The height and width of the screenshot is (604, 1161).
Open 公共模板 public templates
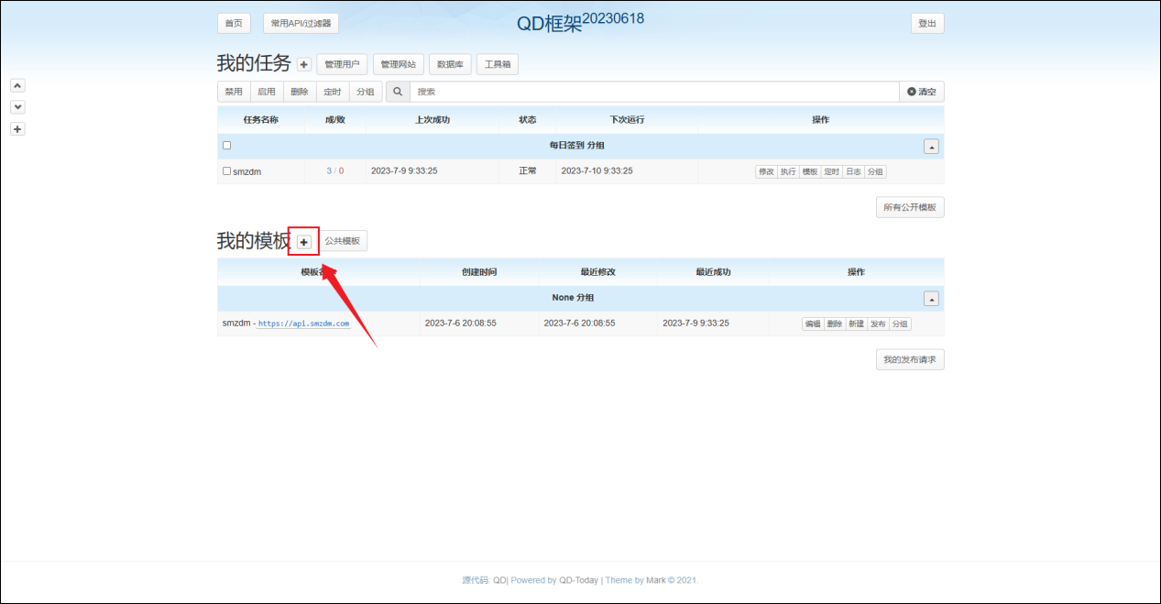[x=342, y=241]
